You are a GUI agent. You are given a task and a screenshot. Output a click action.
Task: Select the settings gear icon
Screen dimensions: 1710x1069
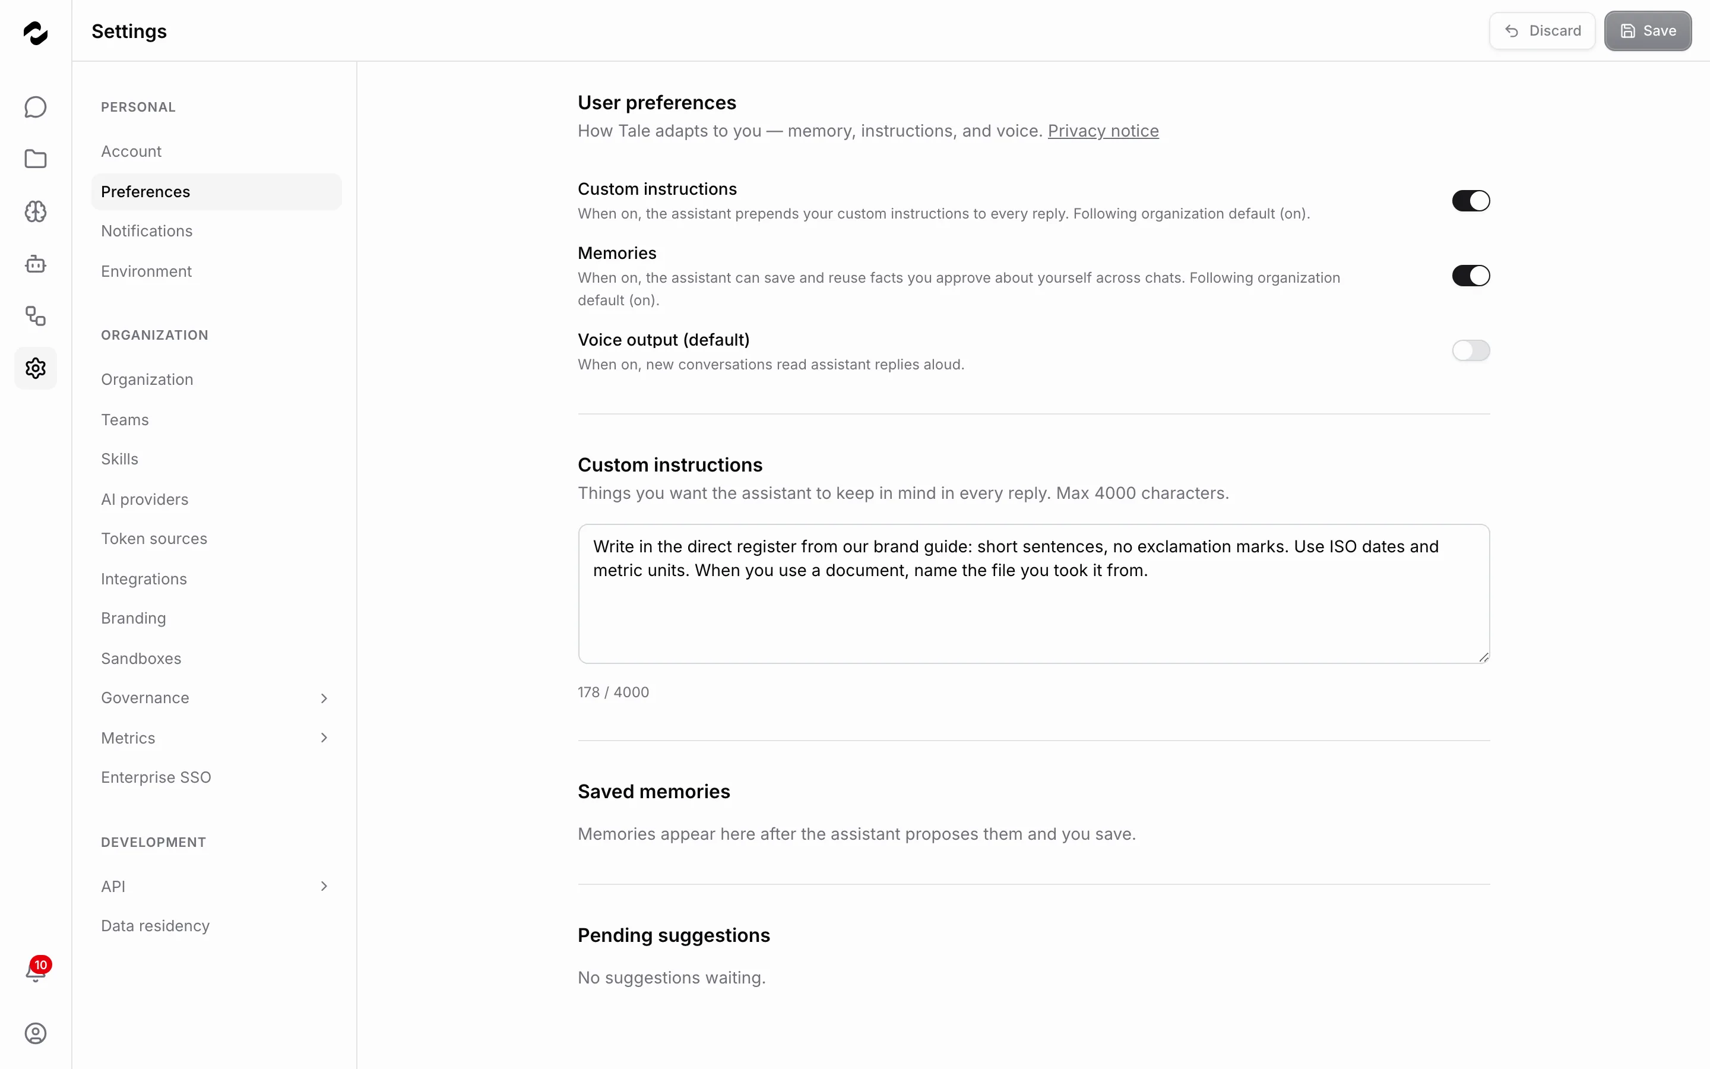click(36, 368)
